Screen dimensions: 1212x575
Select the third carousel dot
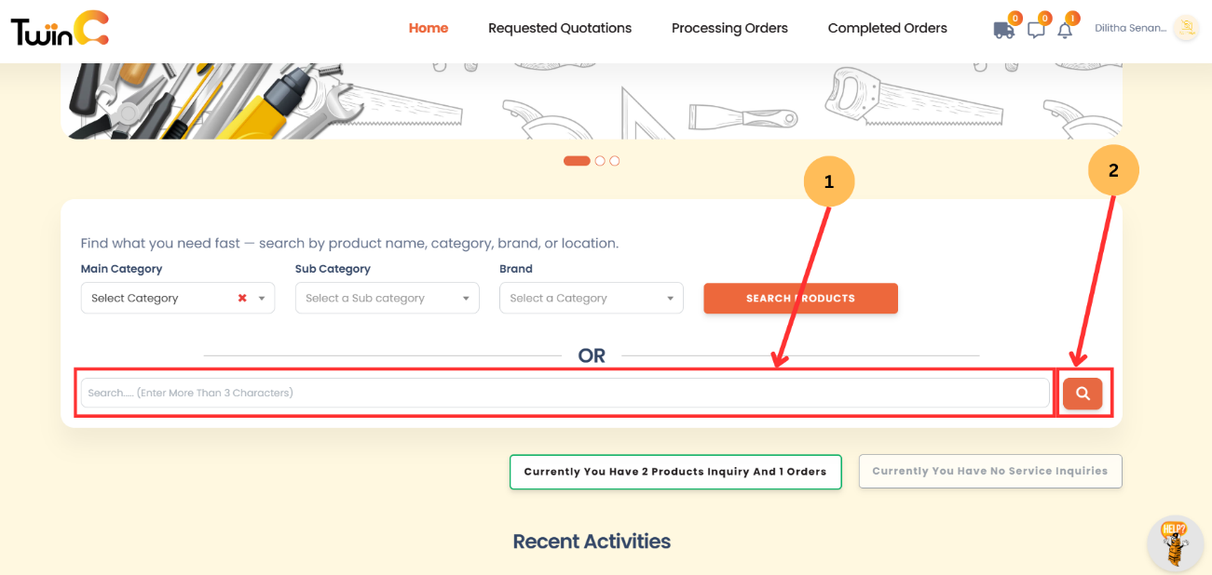pyautogui.click(x=614, y=160)
